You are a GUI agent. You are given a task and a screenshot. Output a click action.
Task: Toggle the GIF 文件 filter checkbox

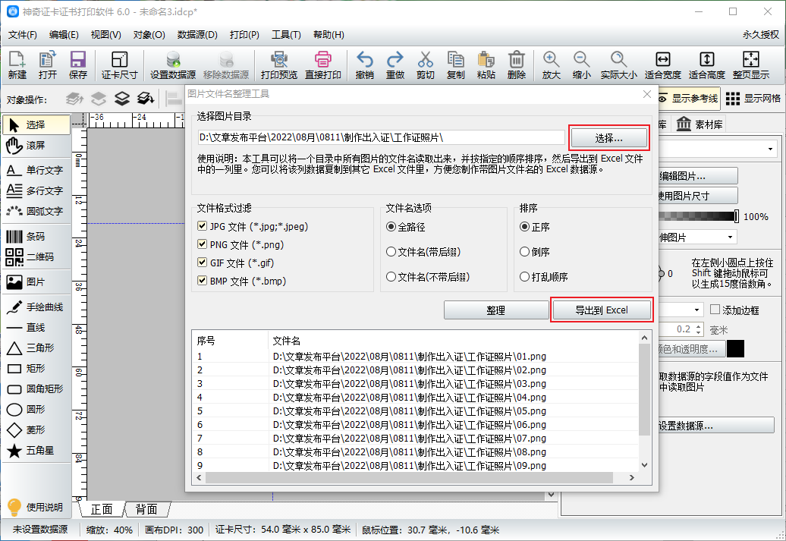pyautogui.click(x=202, y=263)
